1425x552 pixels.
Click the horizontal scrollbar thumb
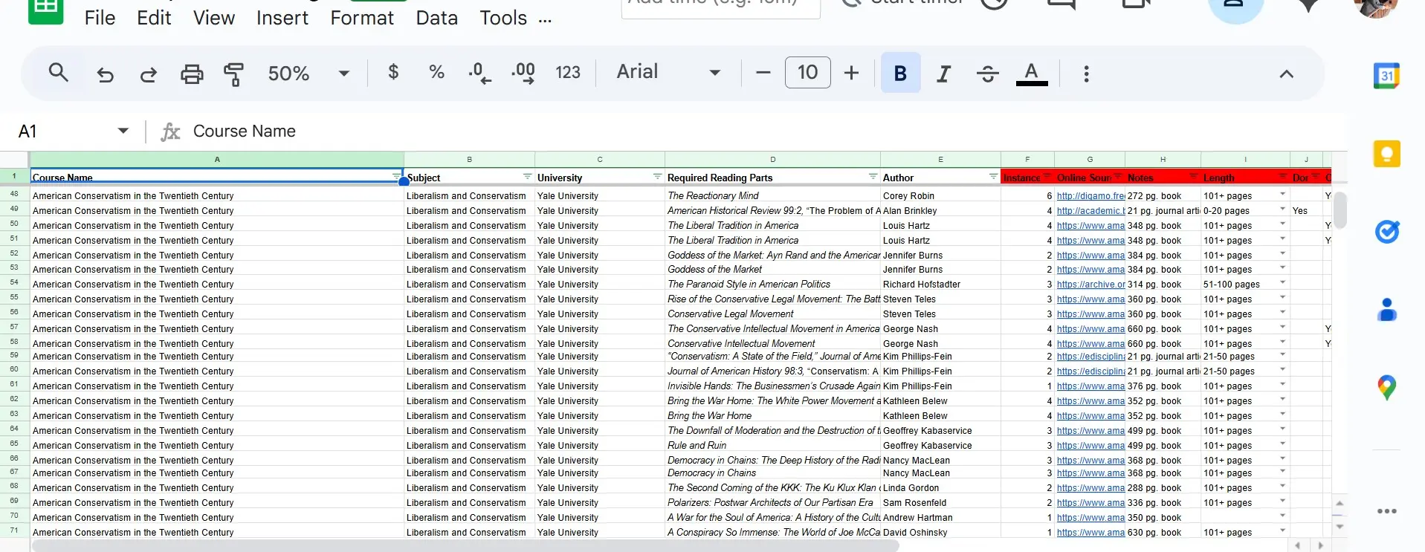[465, 546]
